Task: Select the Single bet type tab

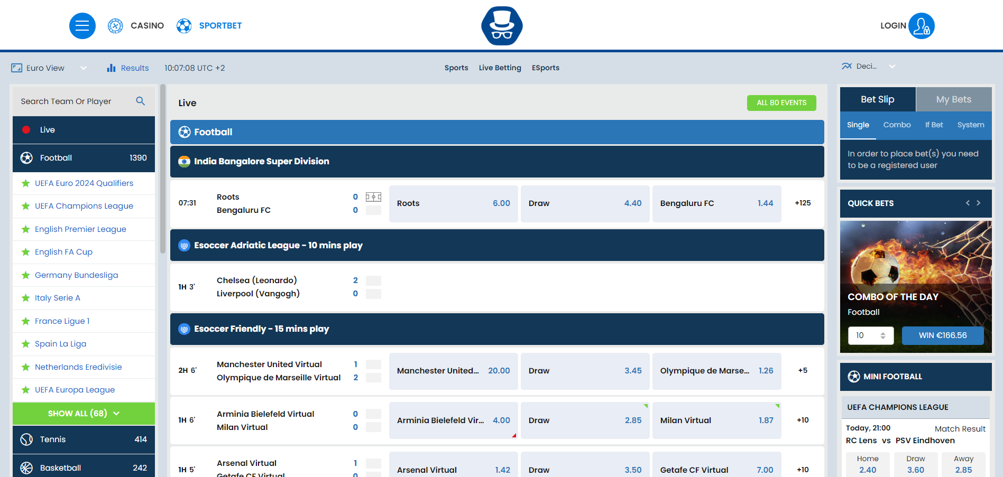Action: pyautogui.click(x=858, y=125)
